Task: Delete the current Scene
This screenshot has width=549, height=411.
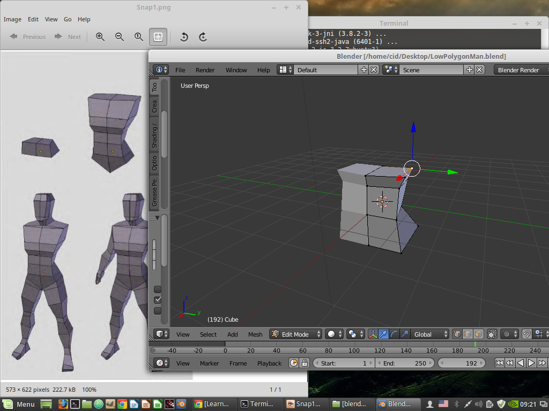Action: (x=479, y=70)
